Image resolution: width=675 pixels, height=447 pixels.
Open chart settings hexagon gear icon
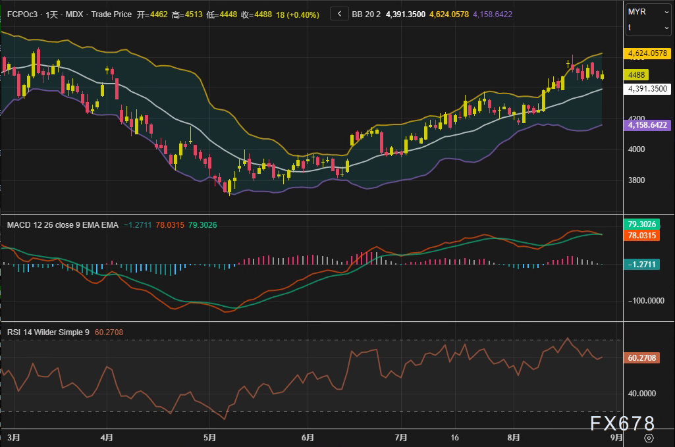649,438
